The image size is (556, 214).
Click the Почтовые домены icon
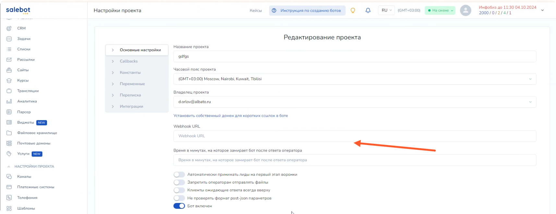point(9,143)
